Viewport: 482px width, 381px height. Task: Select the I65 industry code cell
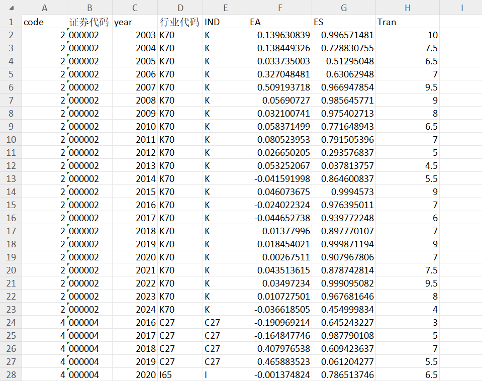click(x=180, y=375)
